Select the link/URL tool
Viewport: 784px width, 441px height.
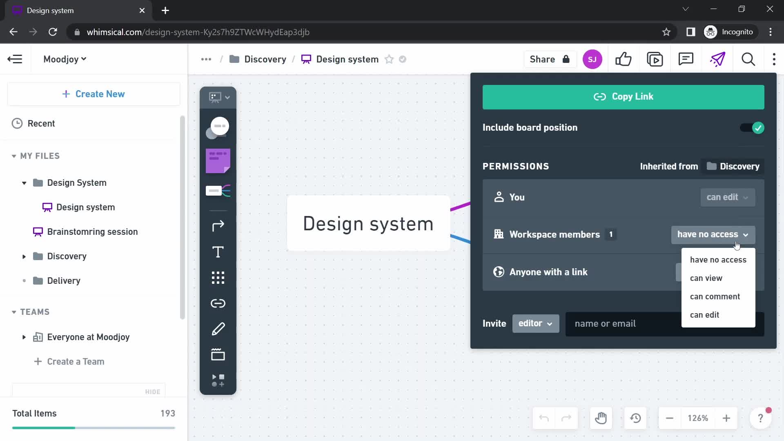(218, 303)
